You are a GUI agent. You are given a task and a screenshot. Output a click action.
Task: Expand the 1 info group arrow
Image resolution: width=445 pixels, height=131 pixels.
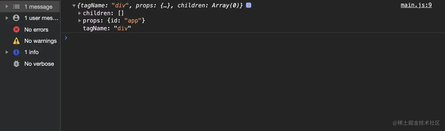click(x=7, y=52)
